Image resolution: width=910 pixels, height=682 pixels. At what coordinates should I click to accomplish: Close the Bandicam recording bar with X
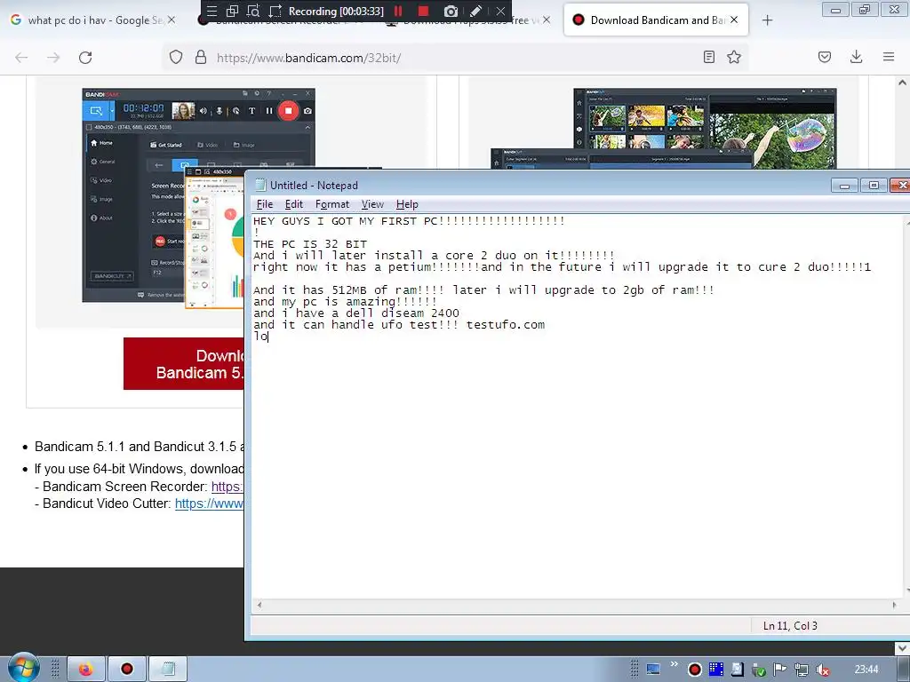pos(500,11)
